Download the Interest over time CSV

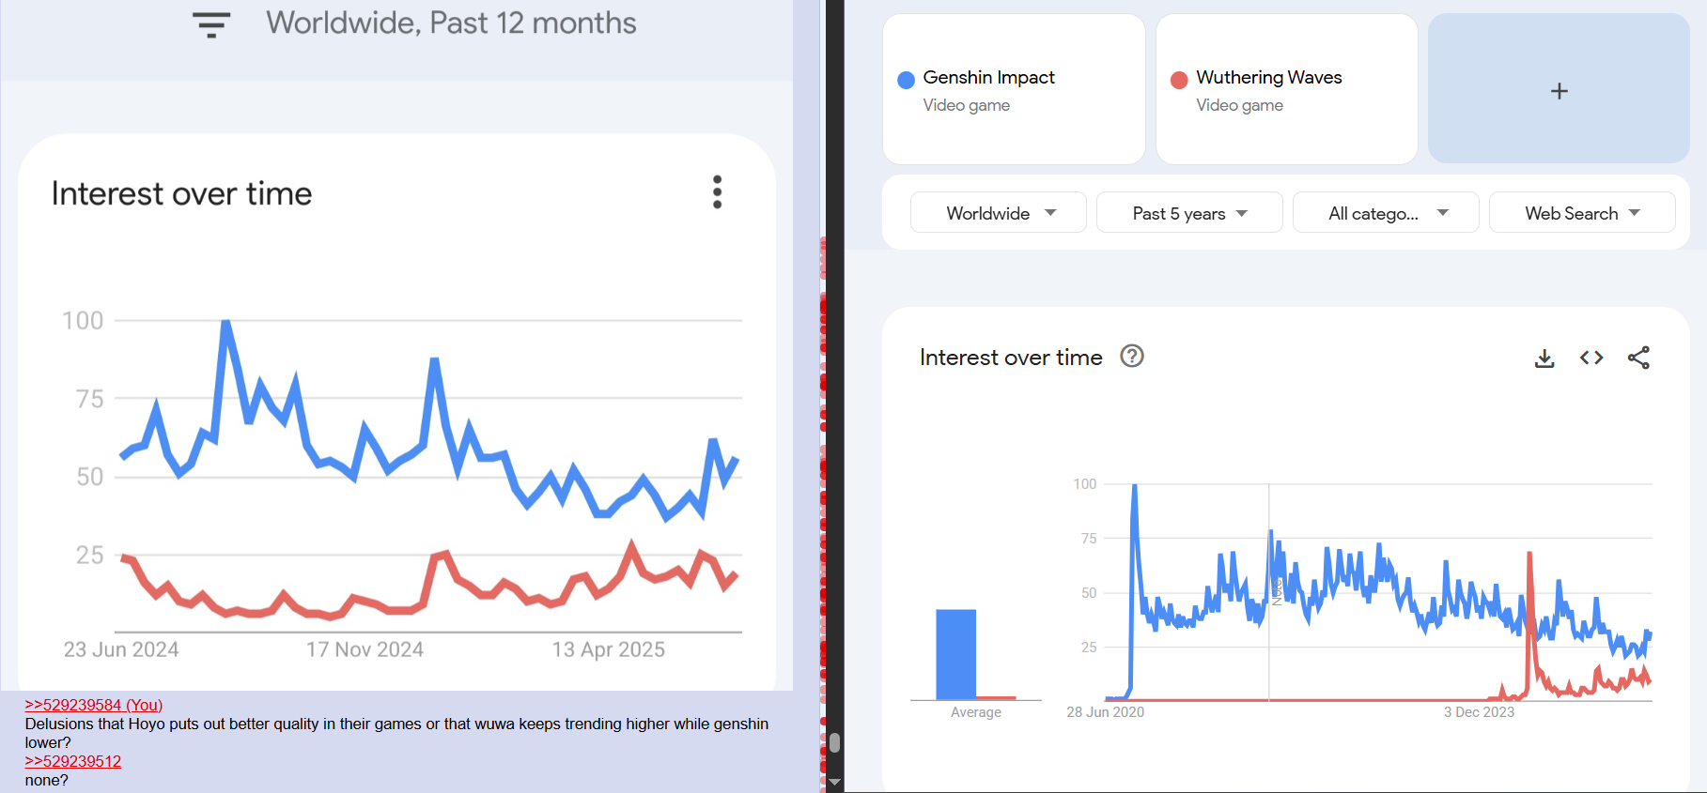click(1544, 358)
